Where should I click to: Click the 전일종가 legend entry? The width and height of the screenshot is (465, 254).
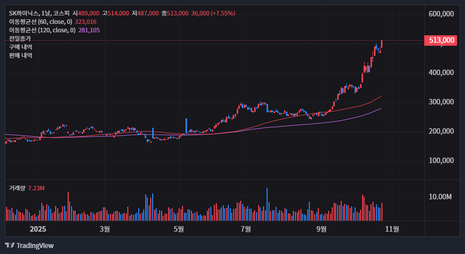(20, 38)
